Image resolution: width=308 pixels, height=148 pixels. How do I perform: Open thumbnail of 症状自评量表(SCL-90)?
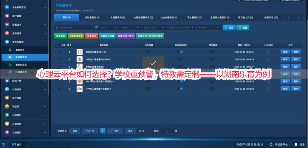pyautogui.click(x=80, y=52)
